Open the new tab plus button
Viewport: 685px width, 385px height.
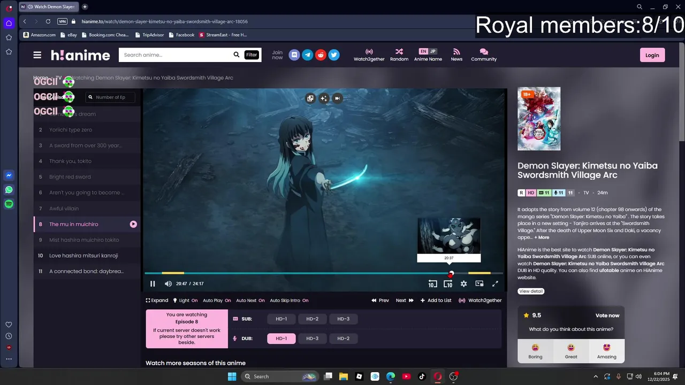coord(85,7)
